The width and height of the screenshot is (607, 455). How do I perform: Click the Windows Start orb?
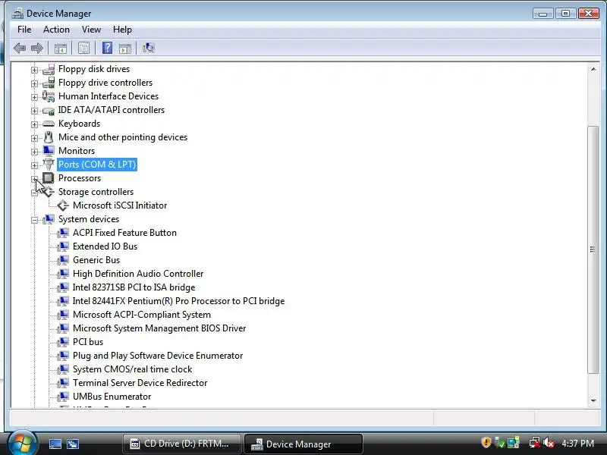click(x=22, y=443)
